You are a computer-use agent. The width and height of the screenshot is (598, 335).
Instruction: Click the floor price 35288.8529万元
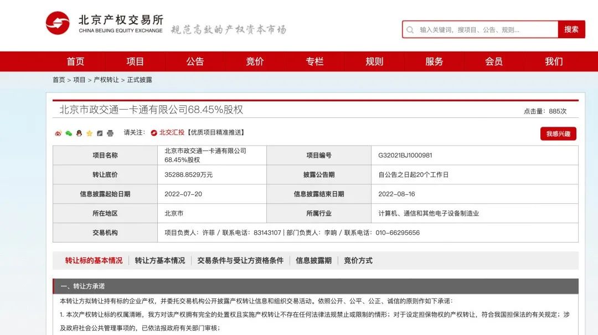tap(188, 175)
